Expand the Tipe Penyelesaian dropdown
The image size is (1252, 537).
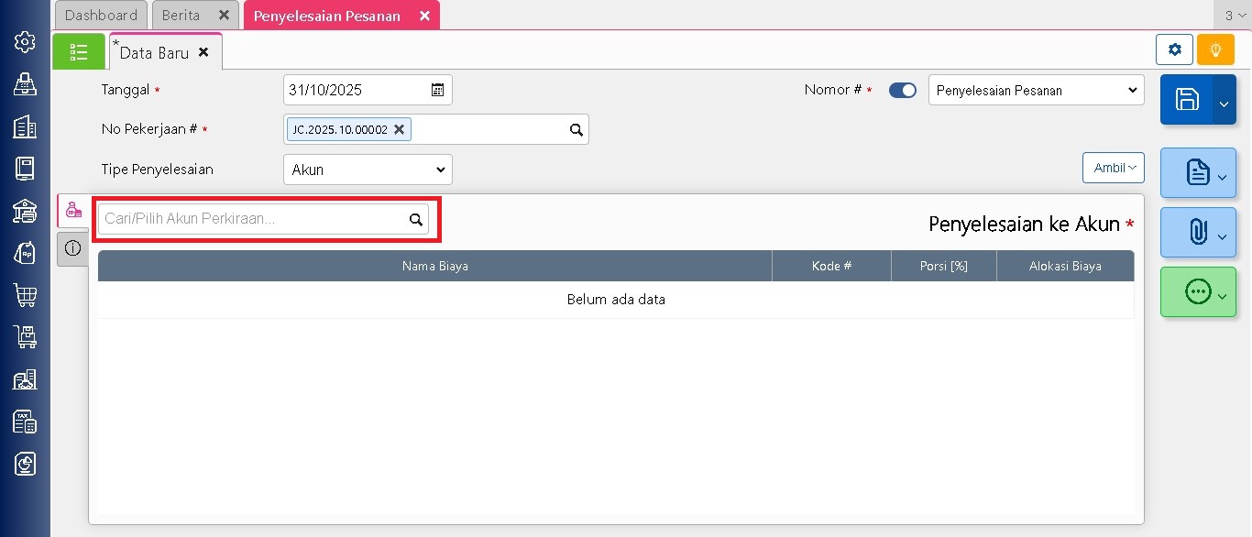[368, 170]
